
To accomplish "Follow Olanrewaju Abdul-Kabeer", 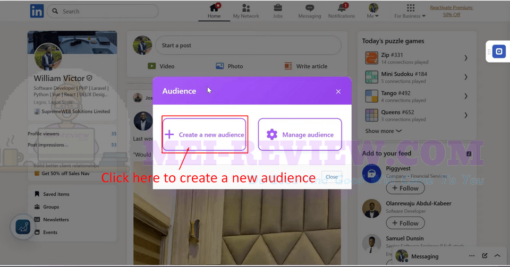I will [x=405, y=223].
